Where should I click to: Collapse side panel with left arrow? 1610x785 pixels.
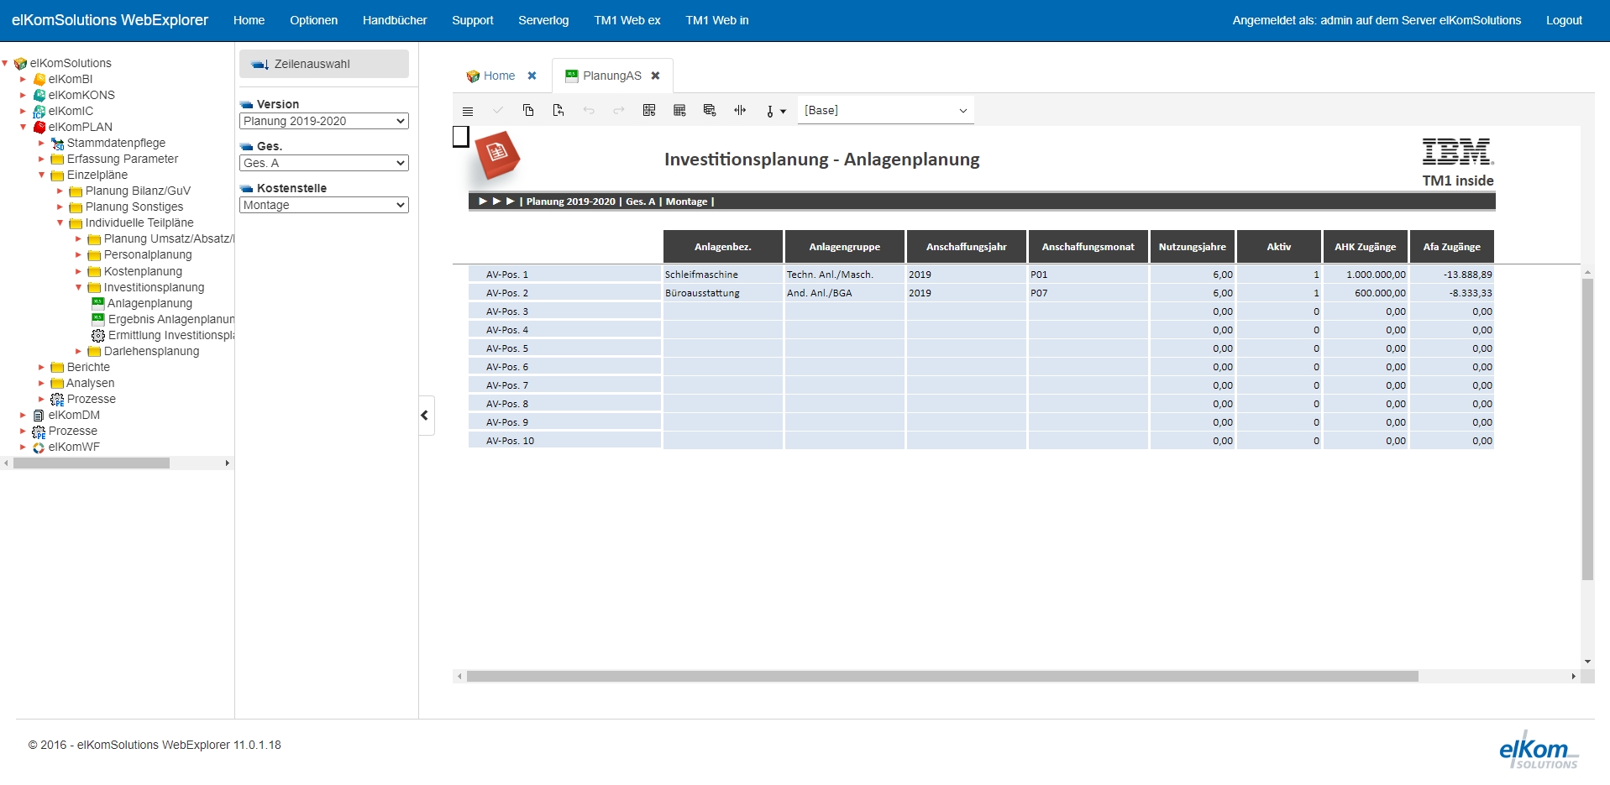(425, 415)
